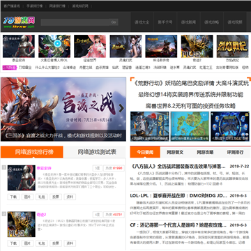The image size is (251, 251).
Task: Open 客户端游戏 in the top bar
Action: click(x=12, y=6)
